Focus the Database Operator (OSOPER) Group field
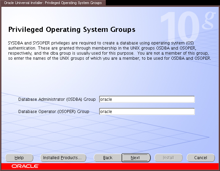This screenshot has height=171, width=220. 147,112
